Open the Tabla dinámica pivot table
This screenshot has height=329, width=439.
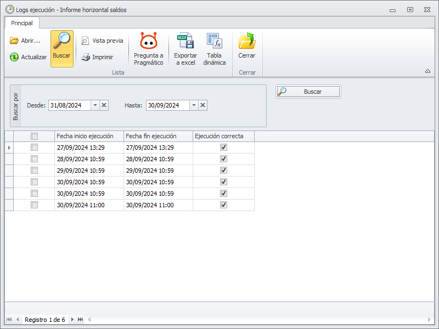tap(214, 49)
